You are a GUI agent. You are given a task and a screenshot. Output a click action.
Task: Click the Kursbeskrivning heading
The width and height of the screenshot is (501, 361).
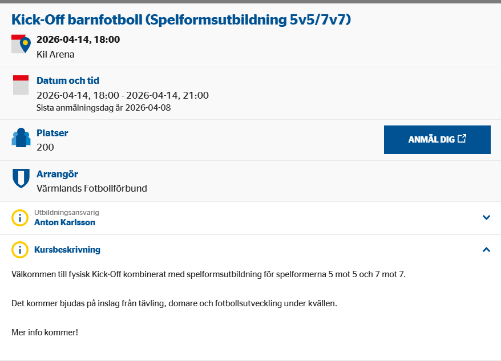tap(67, 250)
